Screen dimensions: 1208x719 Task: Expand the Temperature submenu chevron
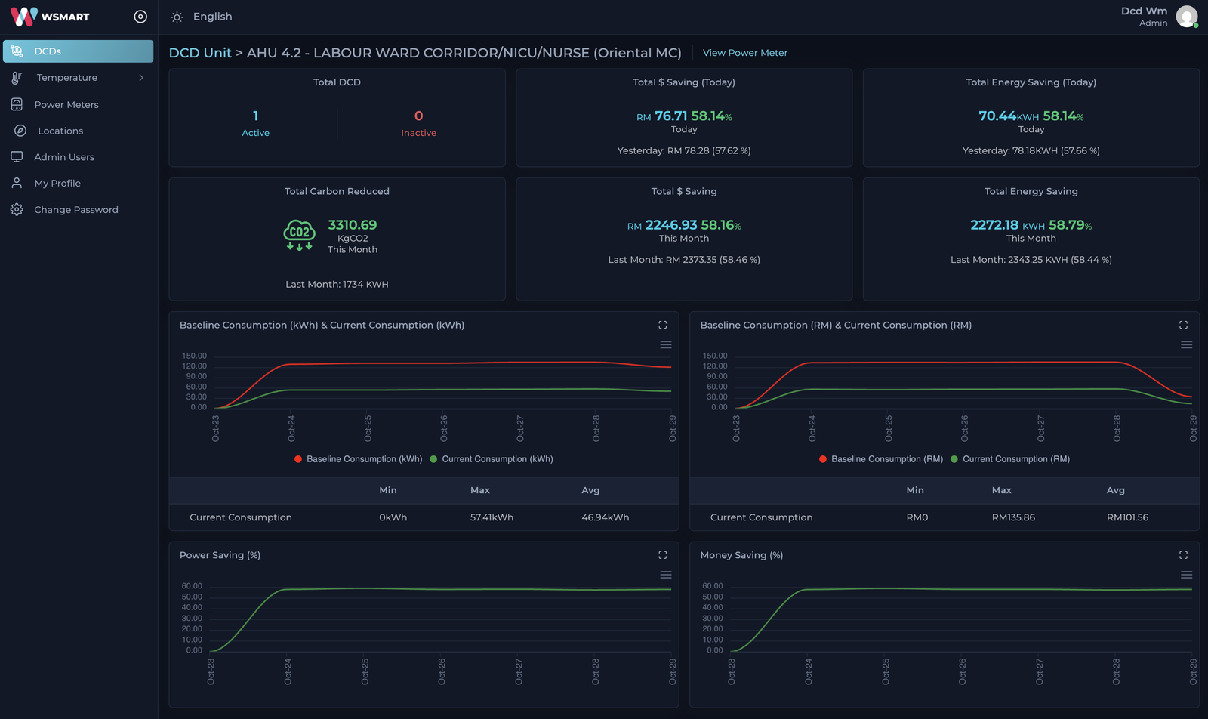(141, 78)
